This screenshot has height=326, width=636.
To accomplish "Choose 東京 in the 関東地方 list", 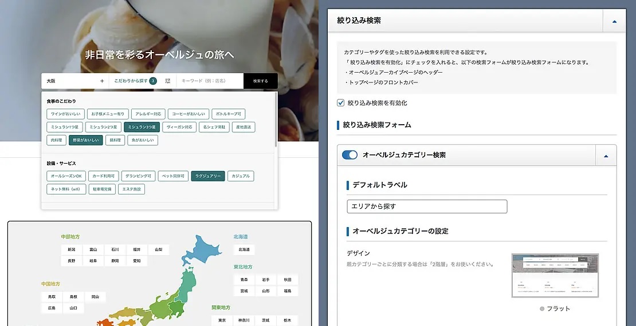I will (222, 320).
